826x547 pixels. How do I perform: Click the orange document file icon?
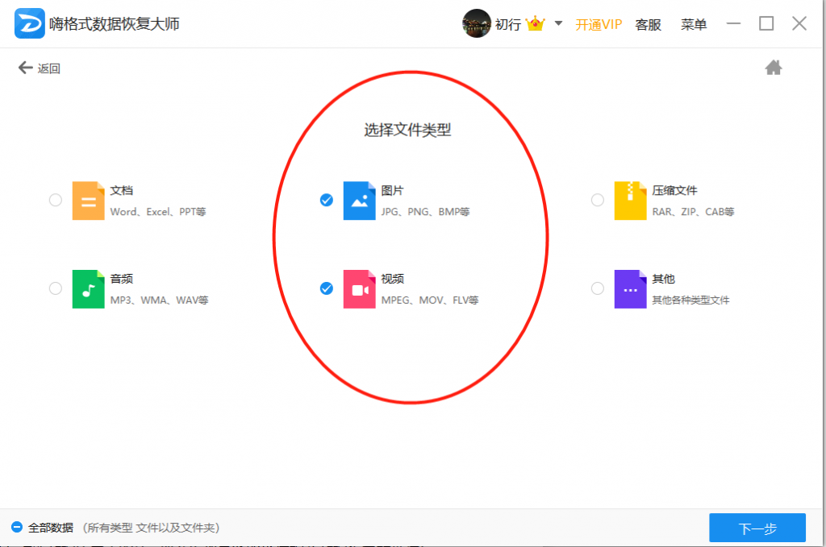[88, 201]
